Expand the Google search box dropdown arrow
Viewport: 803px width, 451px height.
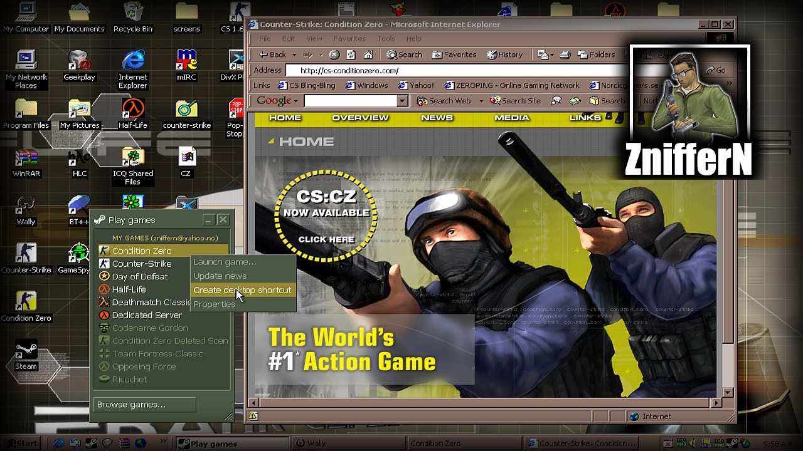pyautogui.click(x=402, y=101)
